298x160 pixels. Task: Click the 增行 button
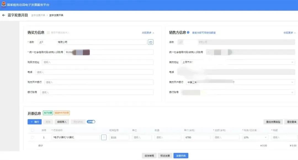34,122
